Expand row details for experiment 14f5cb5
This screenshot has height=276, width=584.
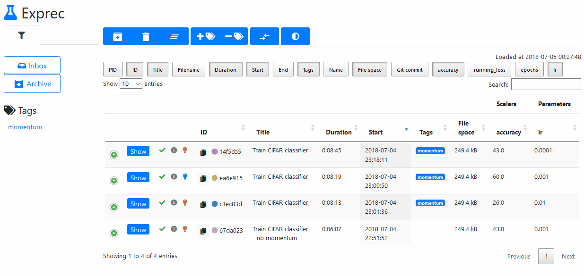[x=114, y=155]
